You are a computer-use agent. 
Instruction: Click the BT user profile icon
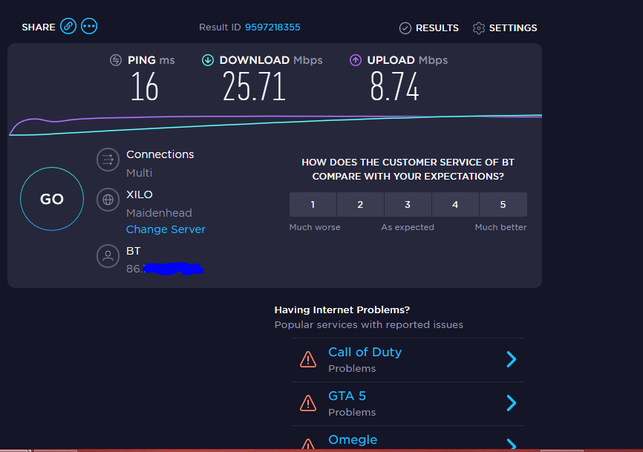[x=108, y=256]
